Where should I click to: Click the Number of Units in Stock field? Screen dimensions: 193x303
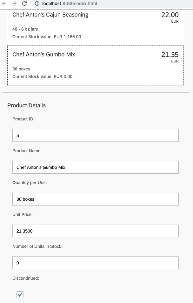pos(95,263)
